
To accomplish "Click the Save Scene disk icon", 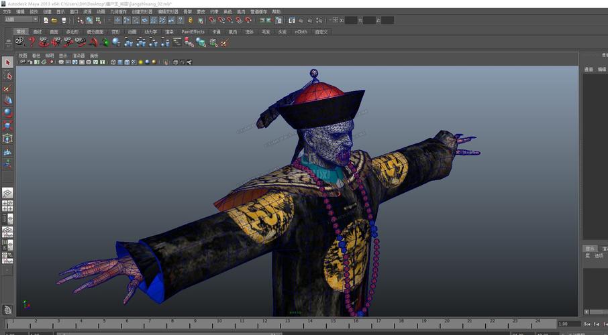I will [x=64, y=20].
